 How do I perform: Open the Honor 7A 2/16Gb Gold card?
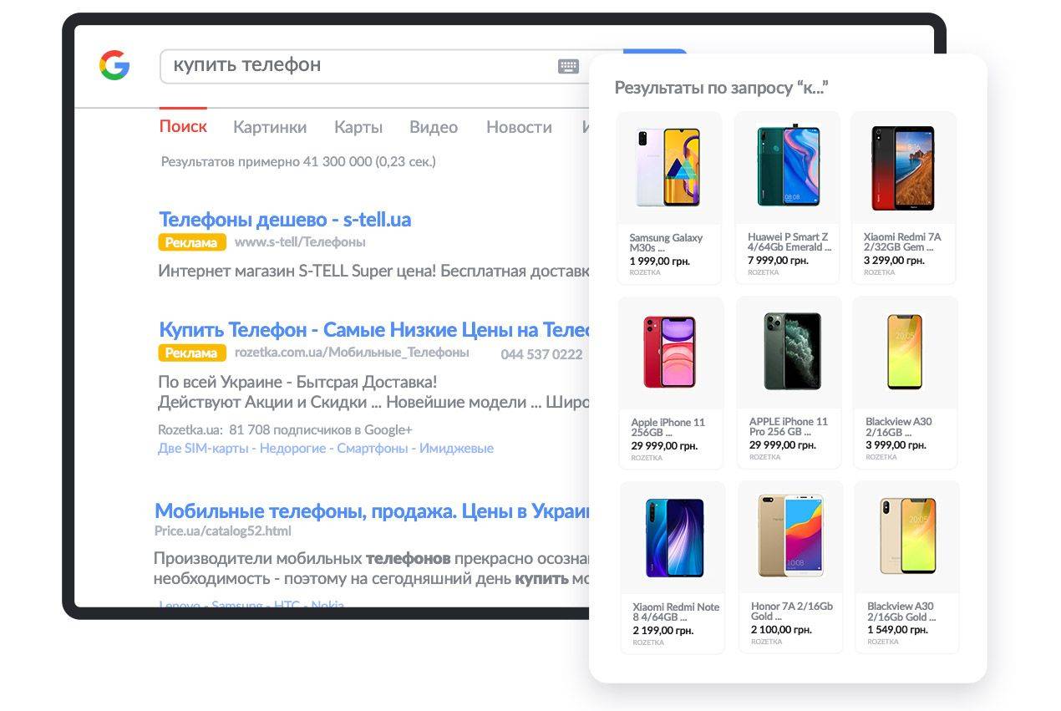pos(790,567)
